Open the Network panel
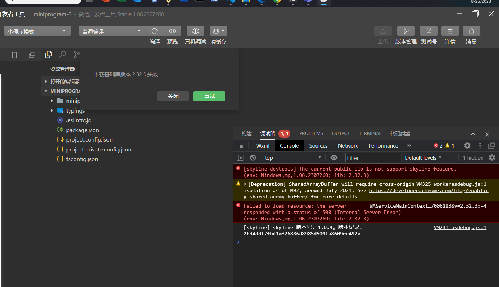 click(x=348, y=145)
